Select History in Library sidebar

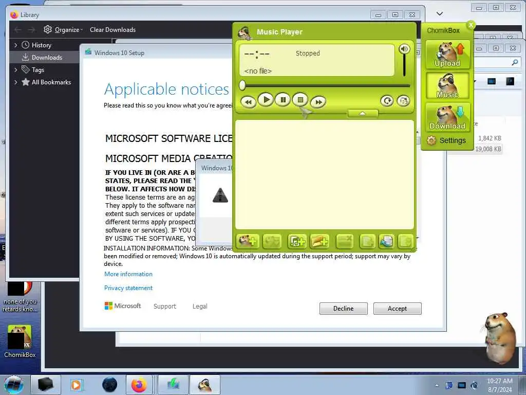(x=41, y=45)
